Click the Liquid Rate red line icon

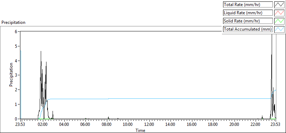pos(279,13)
